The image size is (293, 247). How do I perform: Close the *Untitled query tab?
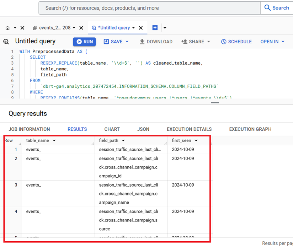point(141,28)
